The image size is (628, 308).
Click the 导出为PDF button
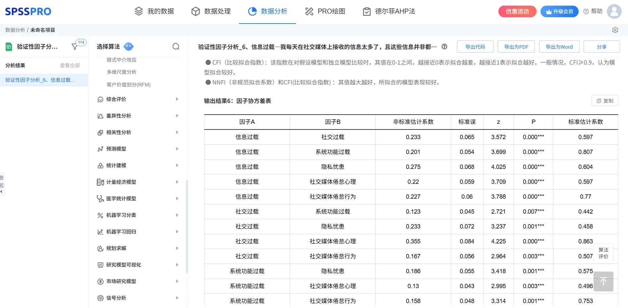click(x=516, y=46)
